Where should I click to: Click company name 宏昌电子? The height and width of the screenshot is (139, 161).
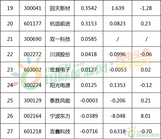click(x=60, y=70)
